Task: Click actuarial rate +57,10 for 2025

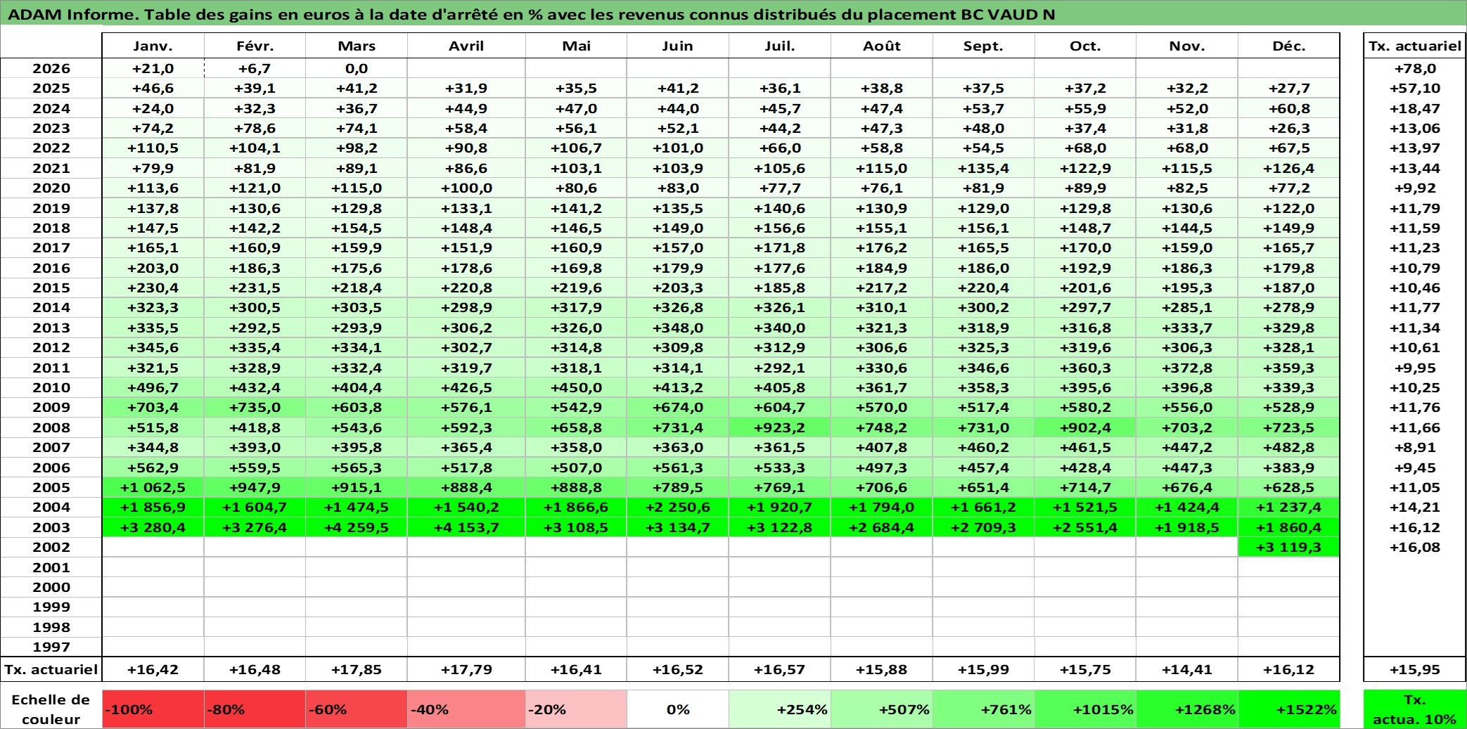Action: coord(1415,88)
